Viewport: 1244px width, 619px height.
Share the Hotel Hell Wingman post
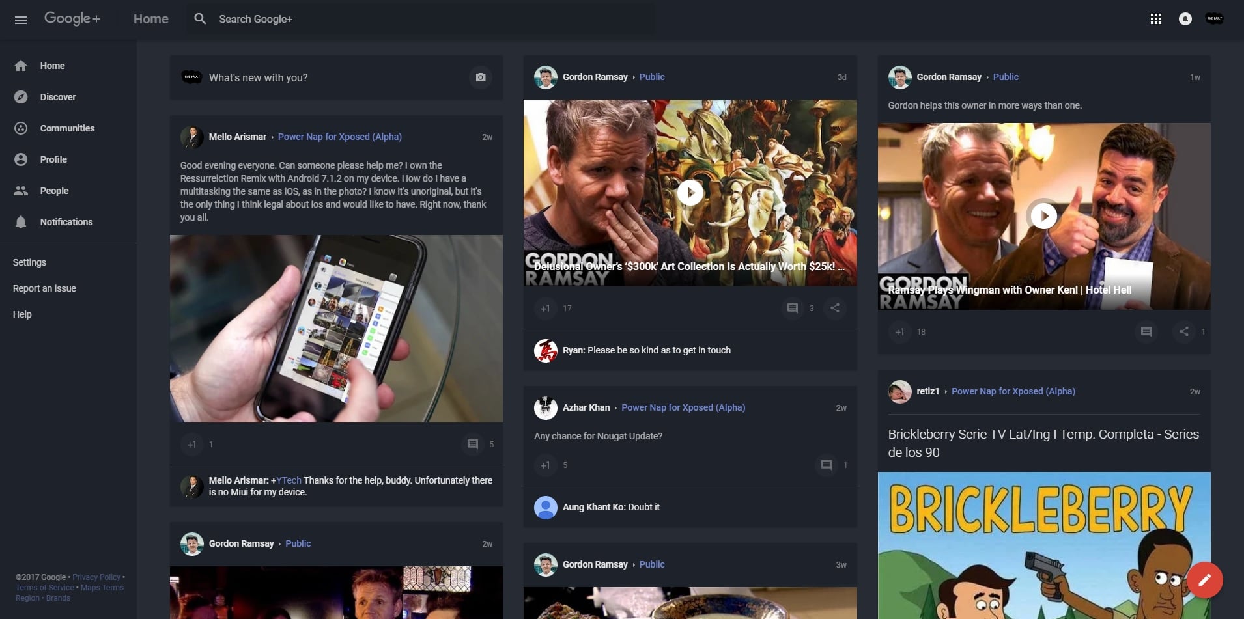[1184, 332]
